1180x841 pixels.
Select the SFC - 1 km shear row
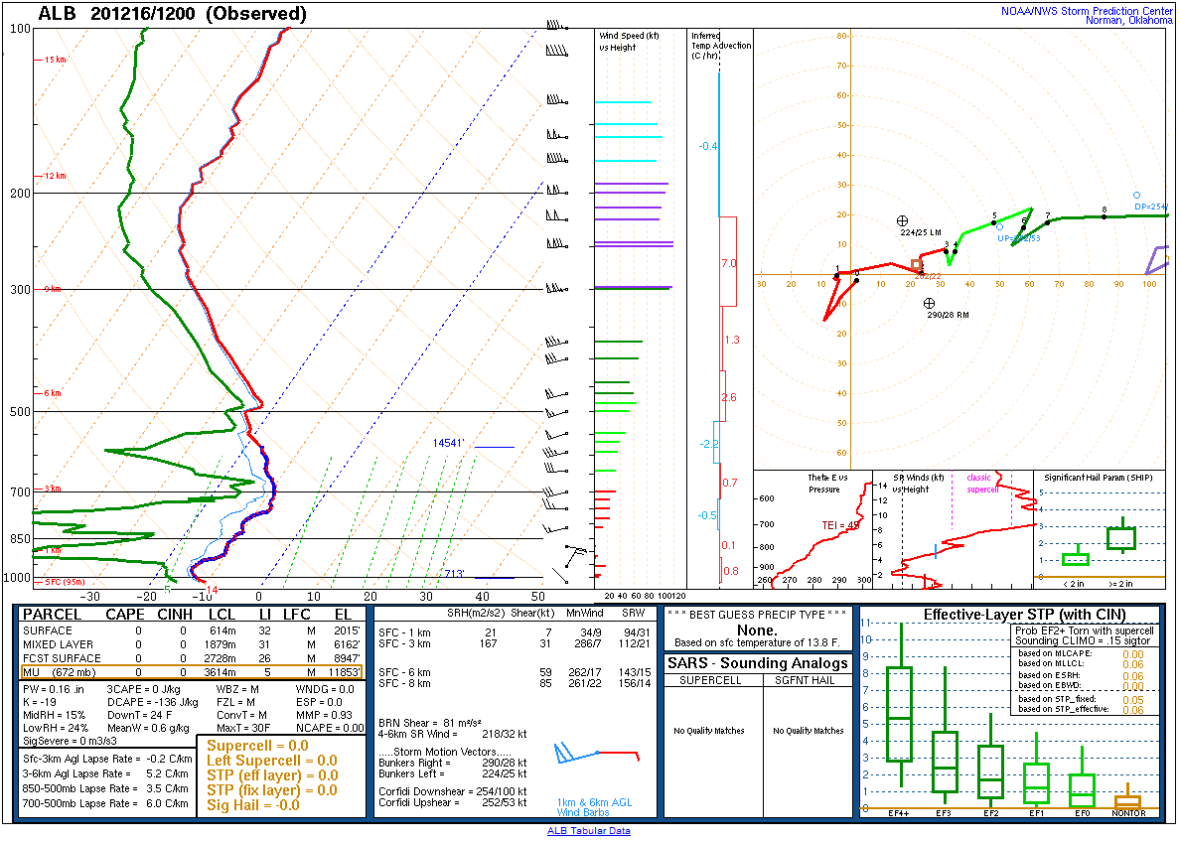tap(515, 632)
